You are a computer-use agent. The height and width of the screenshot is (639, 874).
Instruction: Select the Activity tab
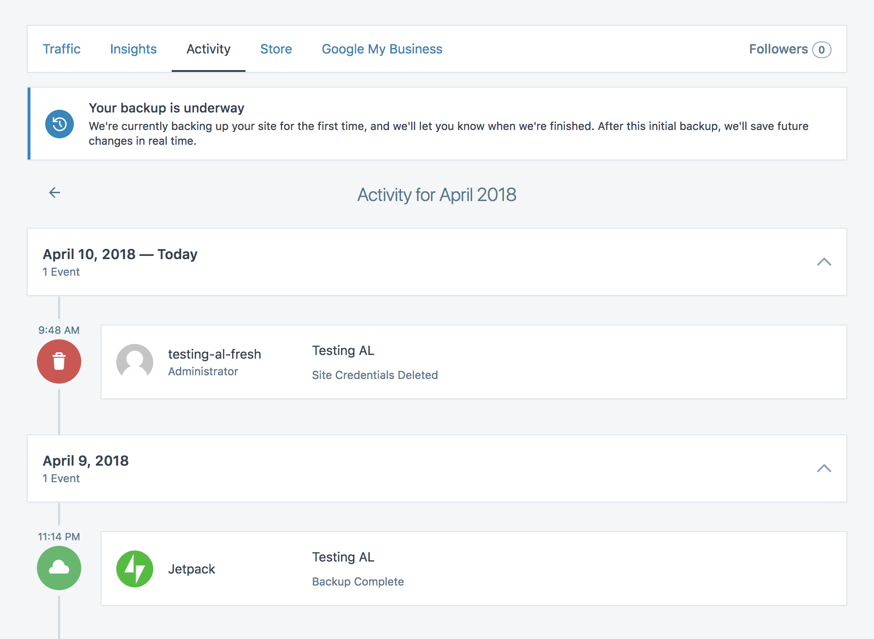pos(208,49)
